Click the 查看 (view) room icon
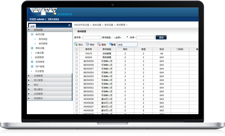225x136 pixels. pyautogui.click(x=111, y=44)
